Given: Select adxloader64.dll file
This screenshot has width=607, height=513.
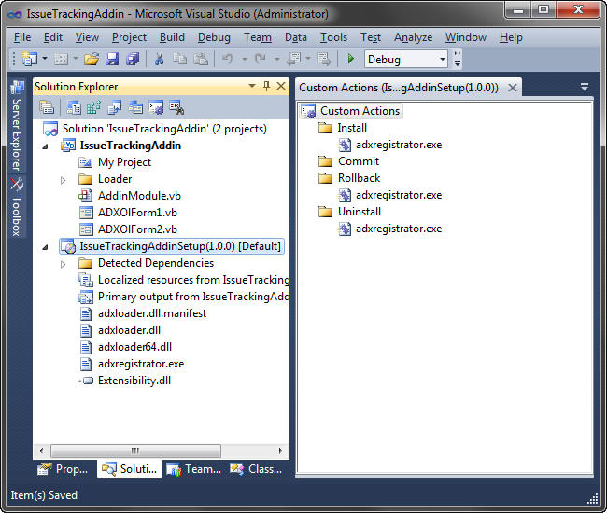Looking at the screenshot, I should tap(135, 347).
